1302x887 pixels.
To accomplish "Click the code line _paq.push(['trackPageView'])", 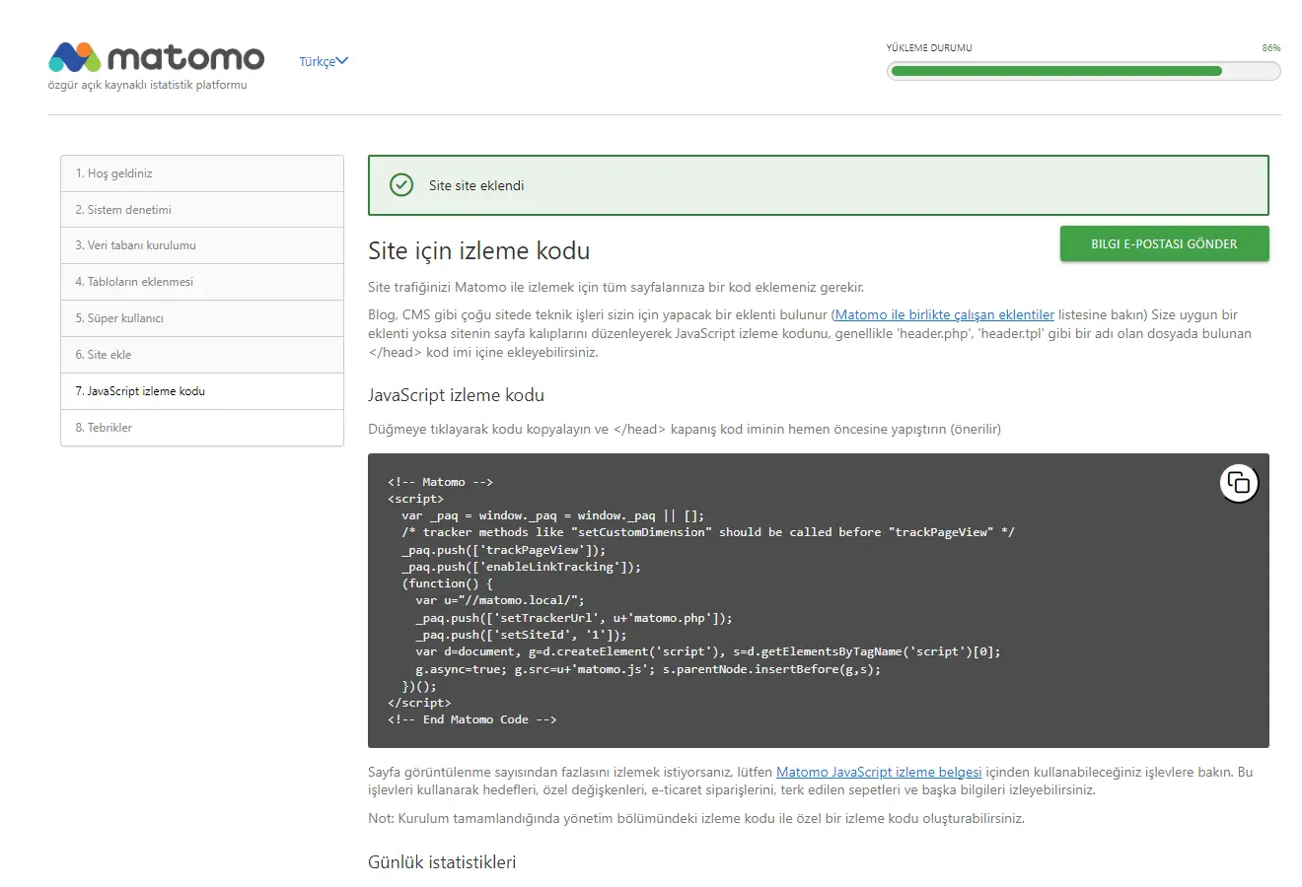I will pos(504,550).
